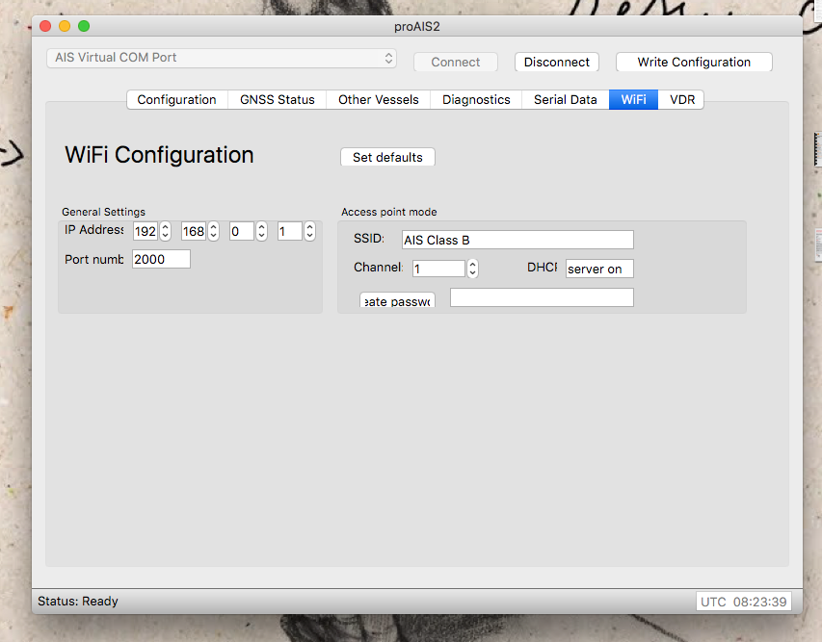
Task: Click the WiFi Configuration heading
Action: (159, 156)
